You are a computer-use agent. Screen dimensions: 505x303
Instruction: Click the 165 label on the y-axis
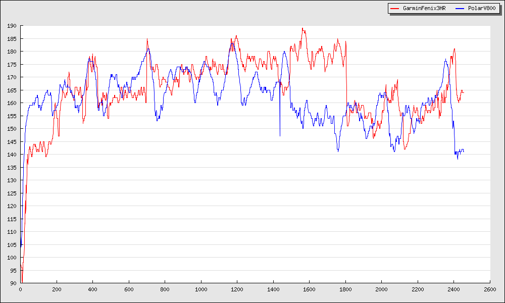(12, 90)
